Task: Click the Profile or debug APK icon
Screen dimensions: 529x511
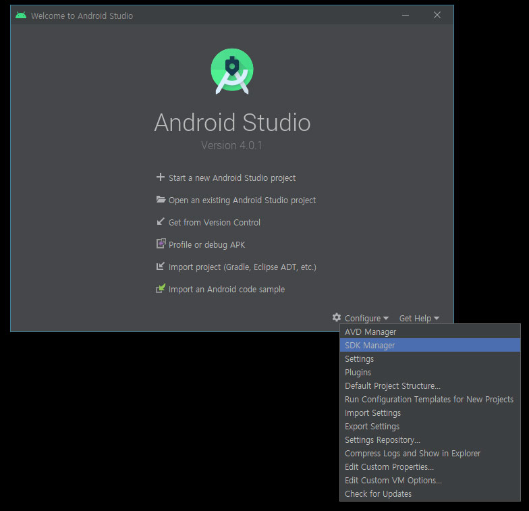Action: point(161,244)
